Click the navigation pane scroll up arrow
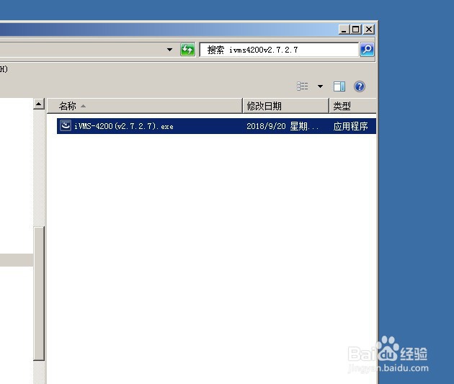Image resolution: width=454 pixels, height=384 pixels. click(x=39, y=104)
